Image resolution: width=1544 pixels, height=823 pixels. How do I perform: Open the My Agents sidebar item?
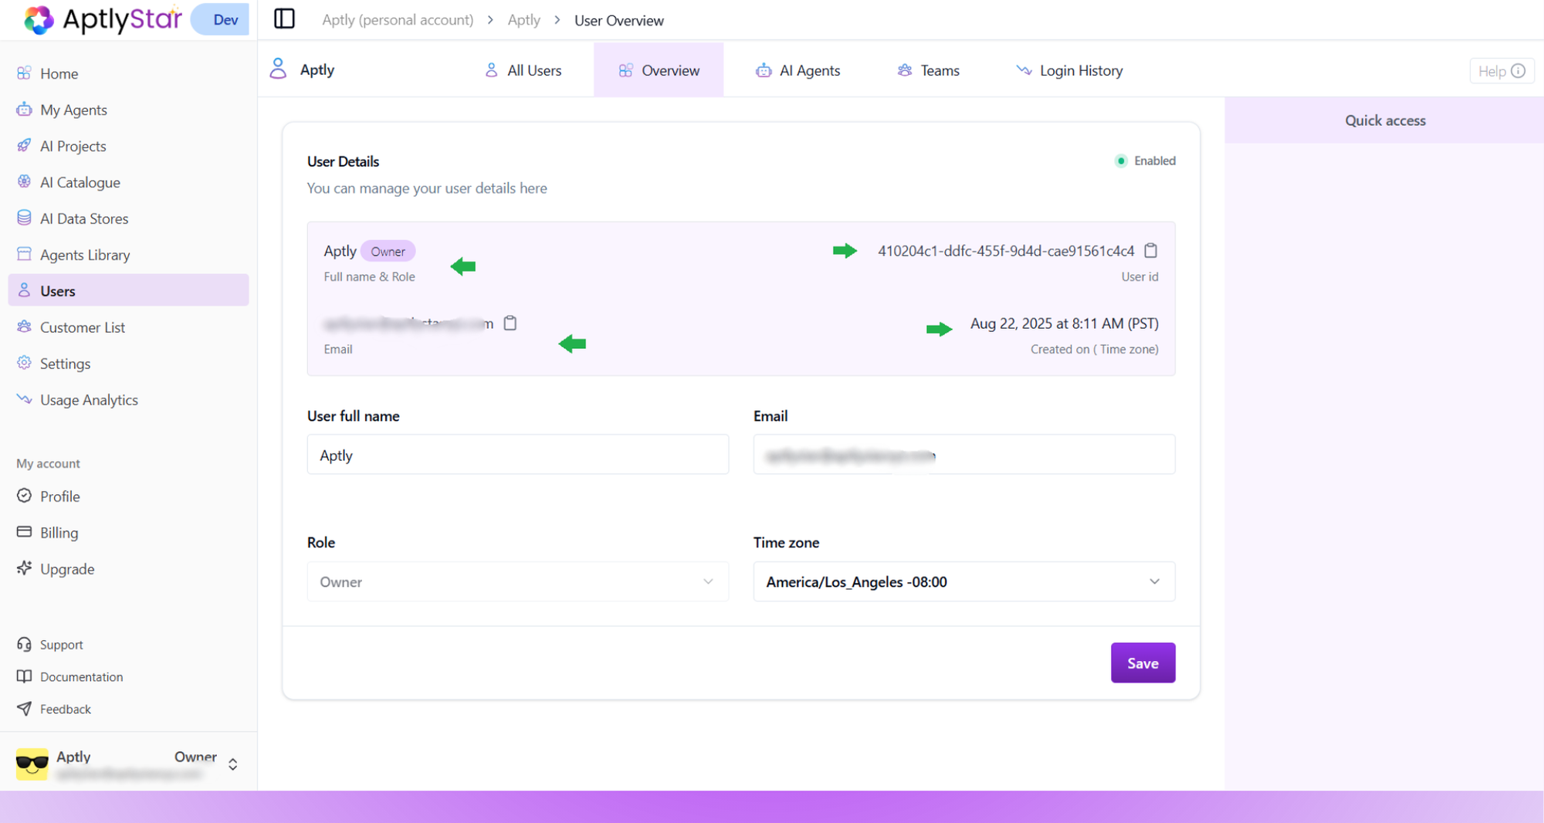click(128, 110)
